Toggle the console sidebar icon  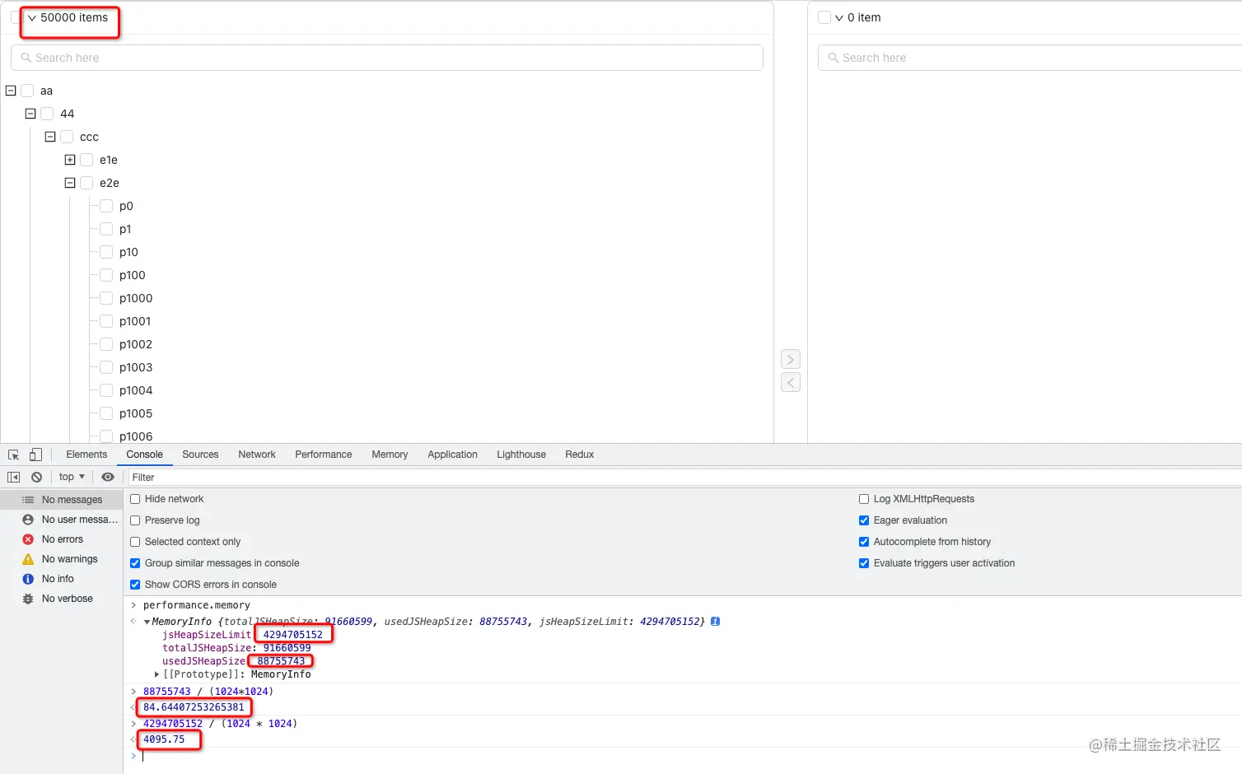point(14,477)
